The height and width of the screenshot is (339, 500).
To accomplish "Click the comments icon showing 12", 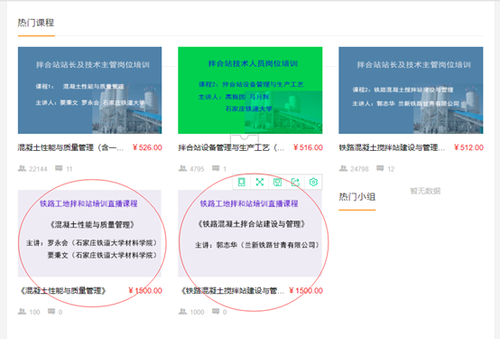I will pyautogui.click(x=380, y=168).
